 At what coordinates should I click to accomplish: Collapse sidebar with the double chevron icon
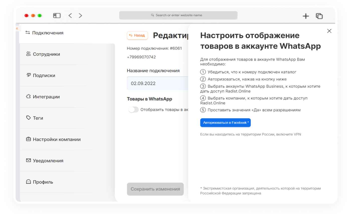[x=17, y=29]
